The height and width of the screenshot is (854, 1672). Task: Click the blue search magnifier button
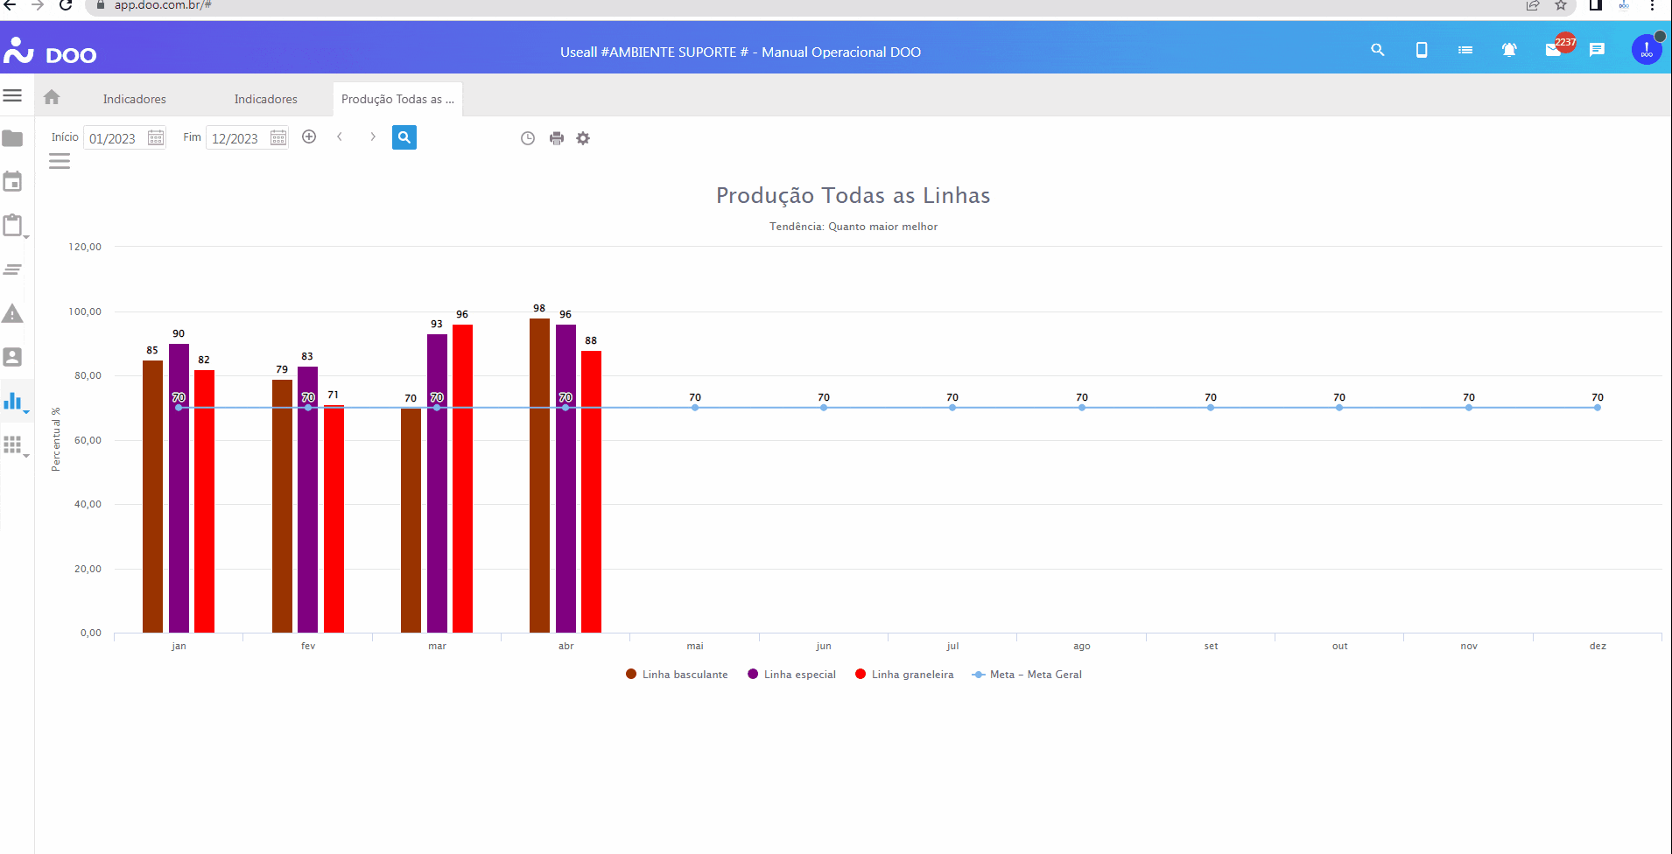pyautogui.click(x=404, y=137)
